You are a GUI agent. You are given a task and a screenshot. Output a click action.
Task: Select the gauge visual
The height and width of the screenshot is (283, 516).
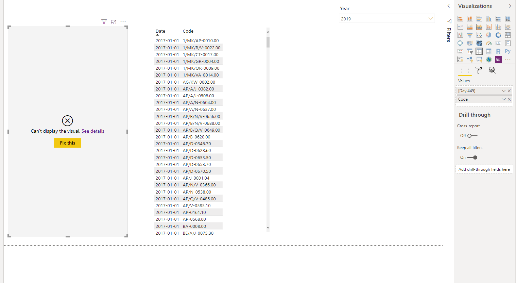pyautogui.click(x=489, y=43)
